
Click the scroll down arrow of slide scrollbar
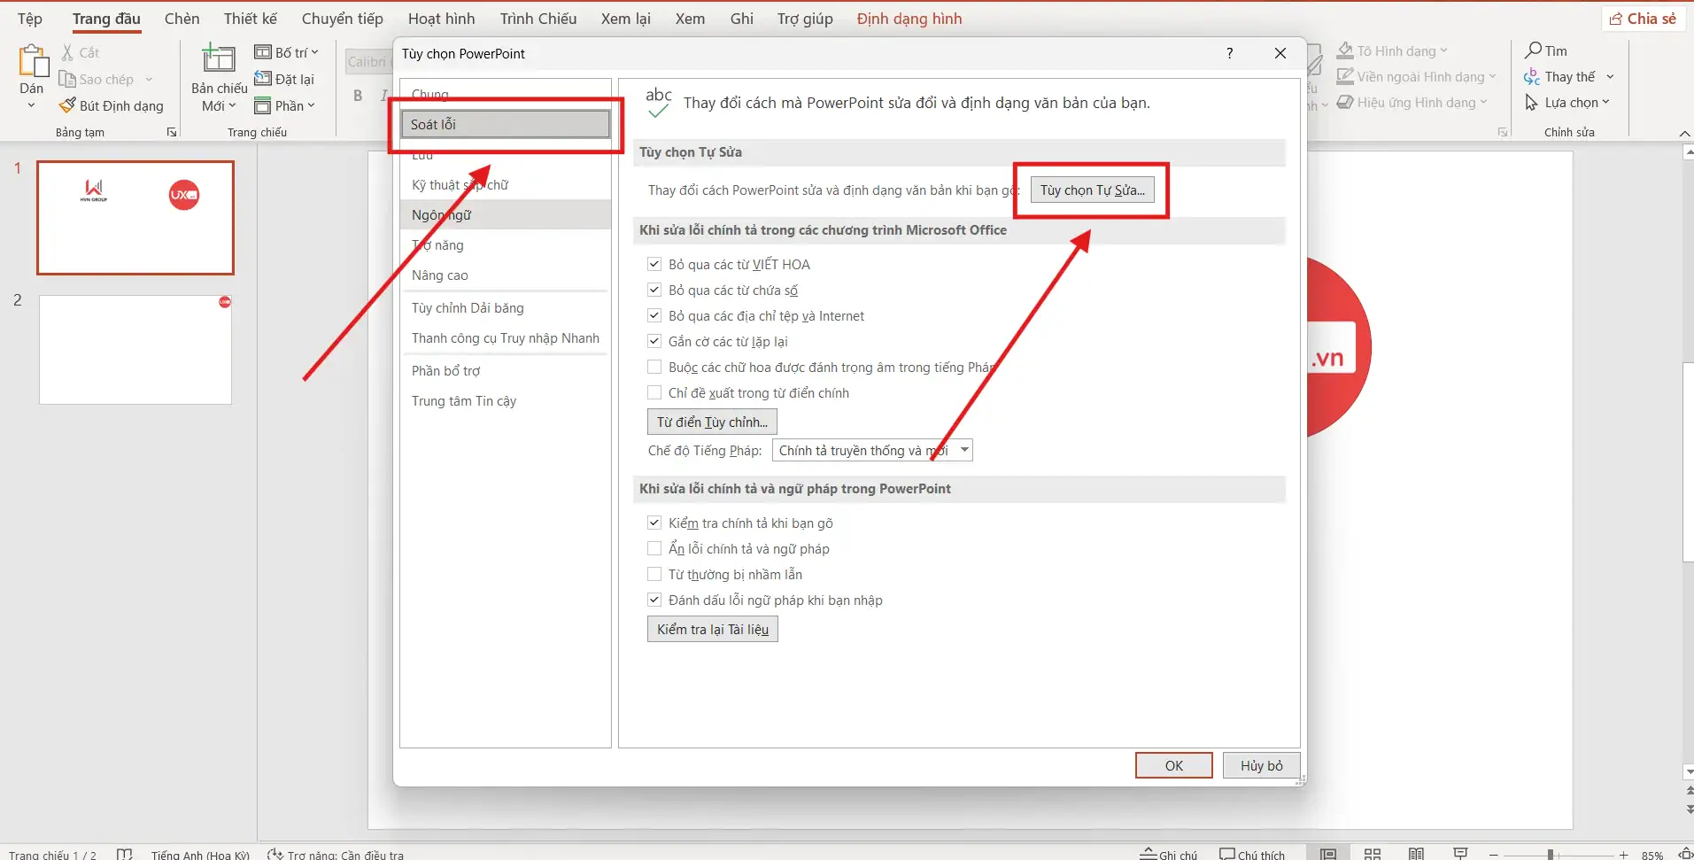coord(1687,772)
